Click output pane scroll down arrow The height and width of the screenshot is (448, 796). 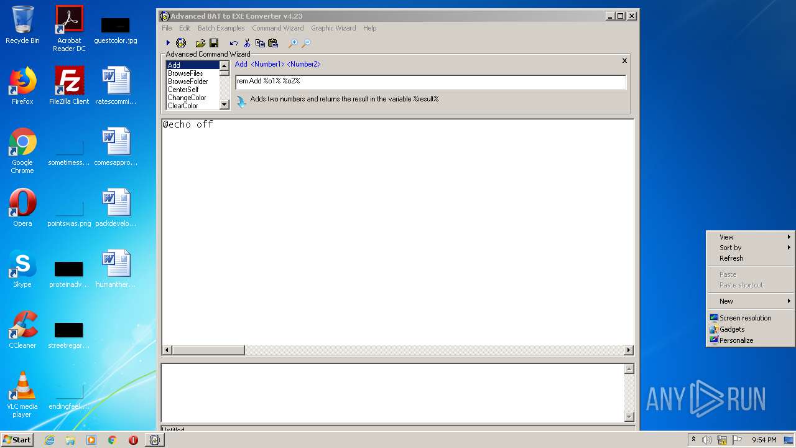629,417
